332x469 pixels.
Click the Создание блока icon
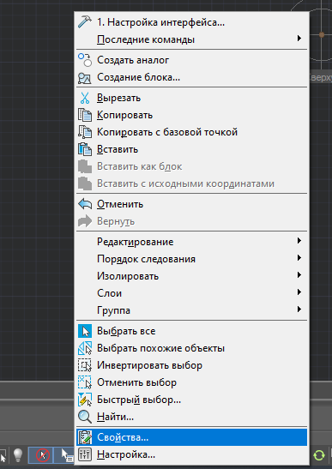coord(85,78)
